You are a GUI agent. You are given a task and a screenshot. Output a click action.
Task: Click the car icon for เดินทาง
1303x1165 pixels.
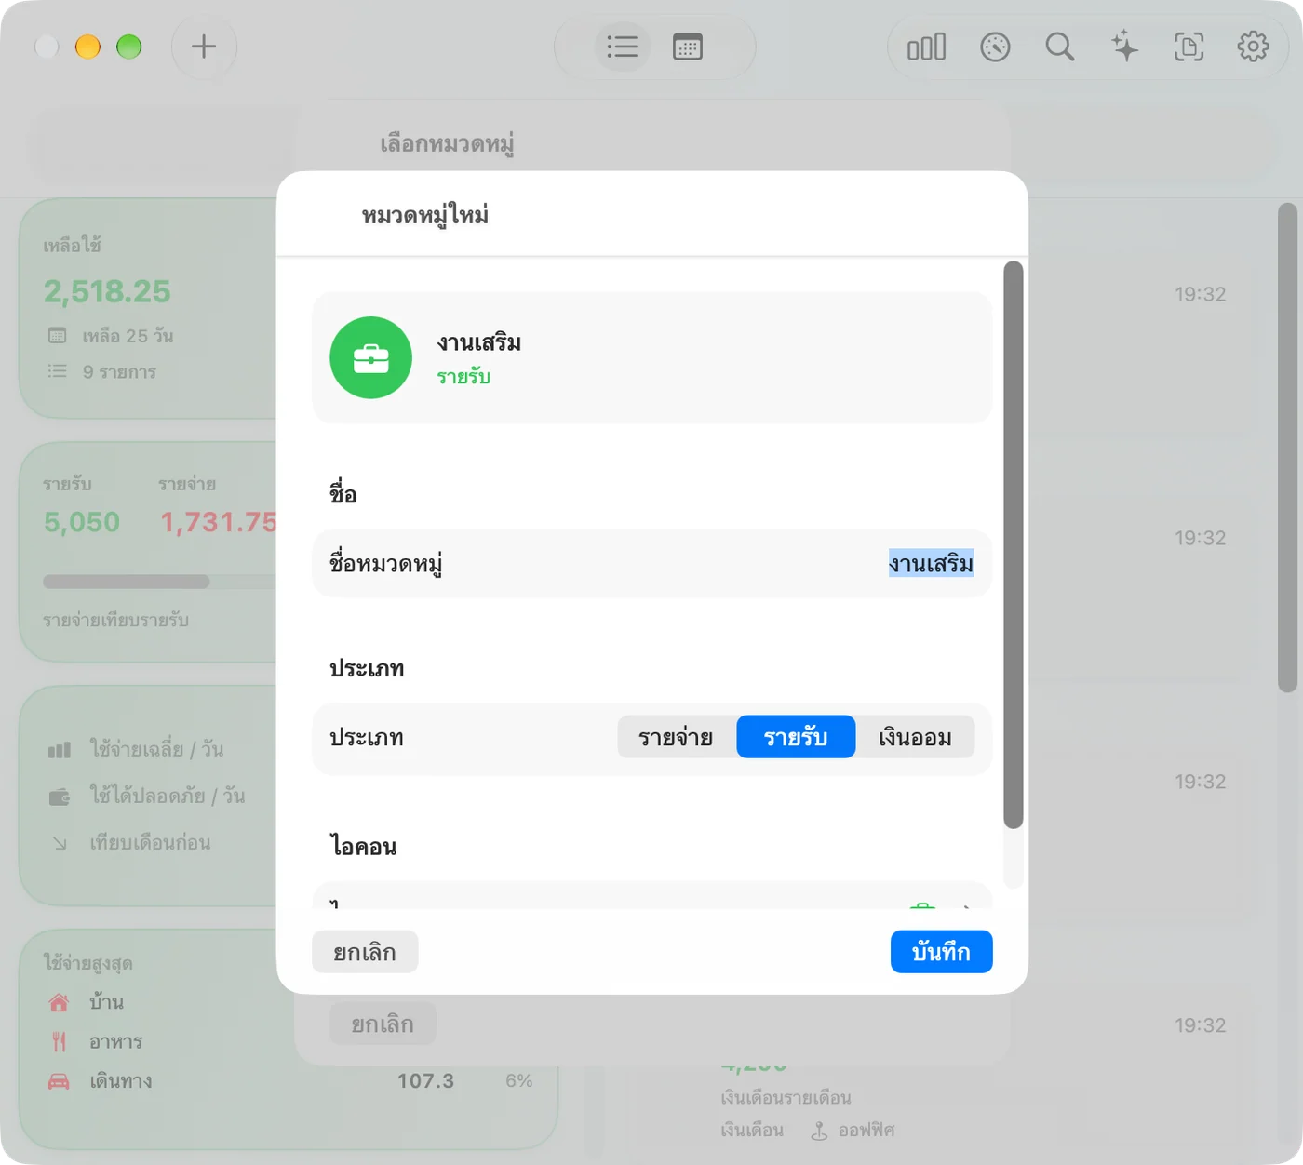(x=59, y=1081)
